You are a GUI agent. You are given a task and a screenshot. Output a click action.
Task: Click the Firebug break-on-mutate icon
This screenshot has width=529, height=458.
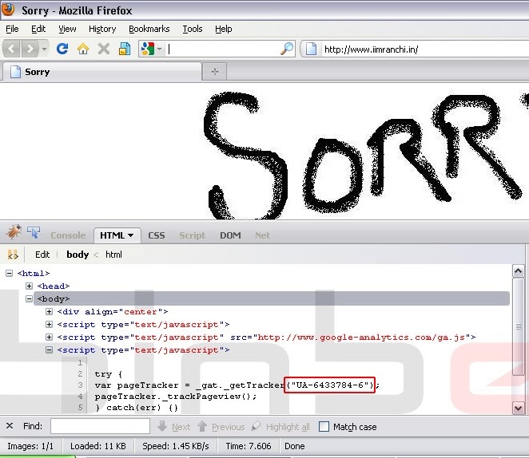pyautogui.click(x=13, y=255)
